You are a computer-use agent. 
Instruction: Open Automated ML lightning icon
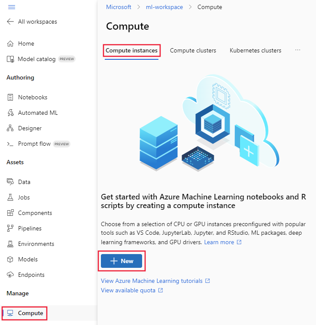[x=10, y=113]
